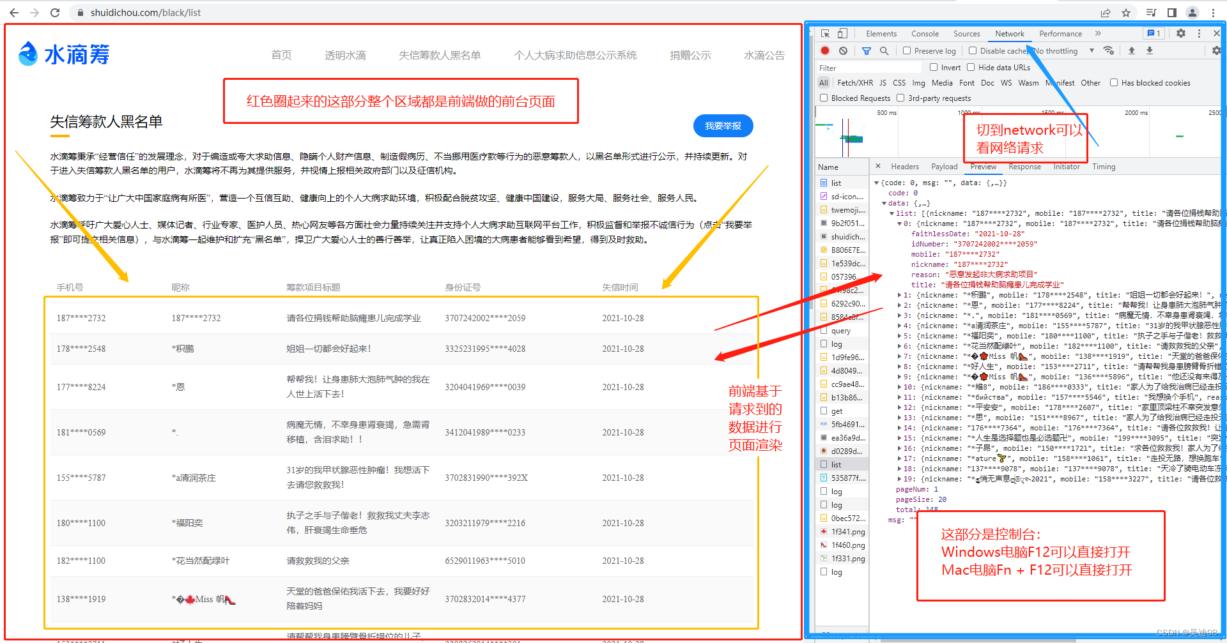1227x643 pixels.
Task: Expand list item 10 in the JSON preview
Action: (900, 387)
